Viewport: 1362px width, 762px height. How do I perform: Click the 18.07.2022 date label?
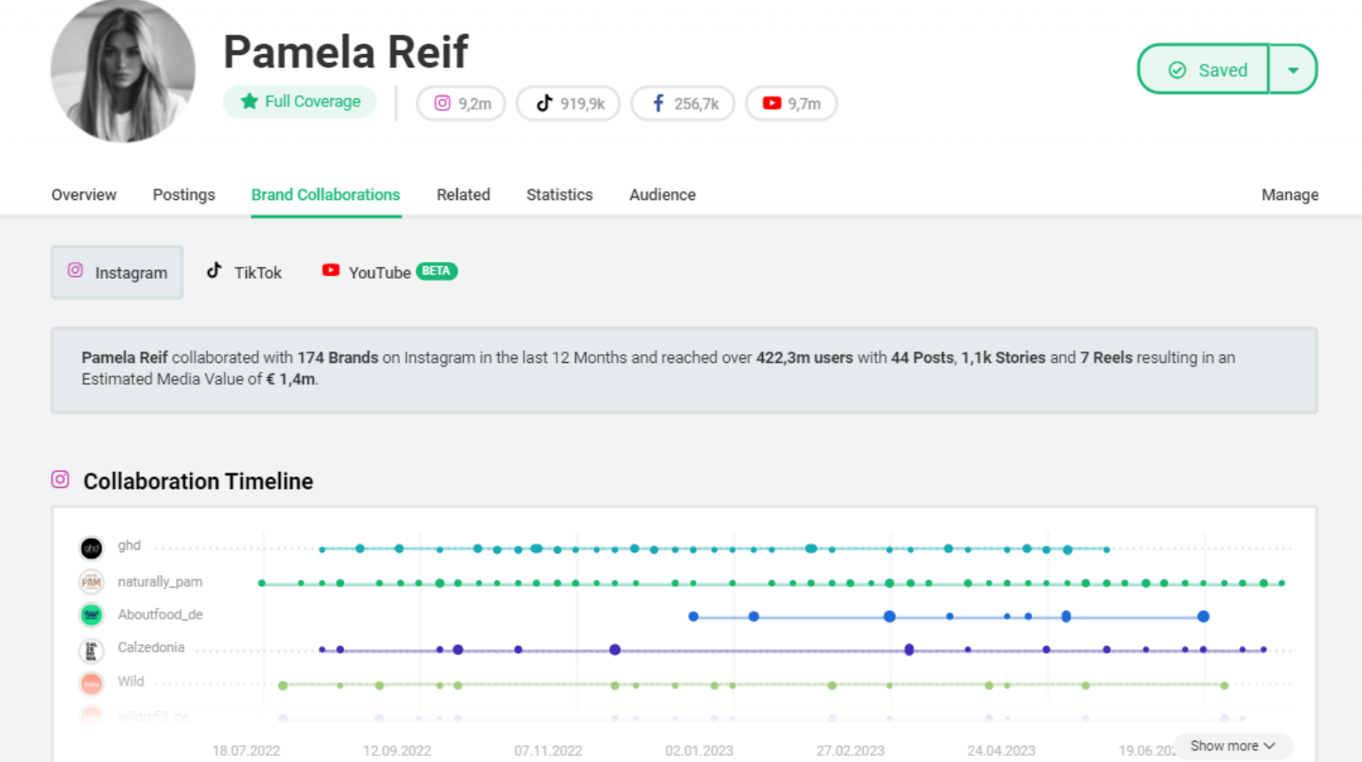(246, 750)
